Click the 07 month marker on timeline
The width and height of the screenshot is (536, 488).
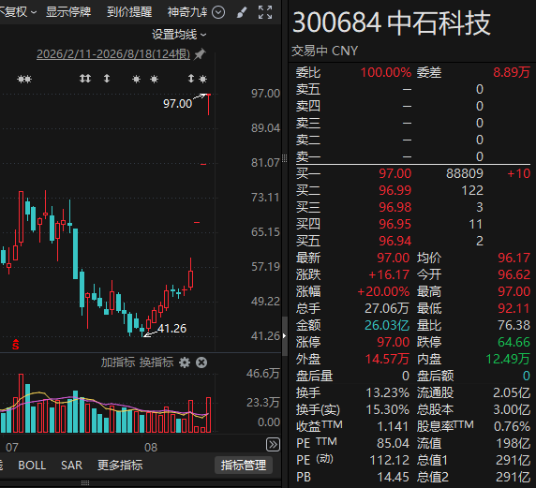(x=12, y=447)
